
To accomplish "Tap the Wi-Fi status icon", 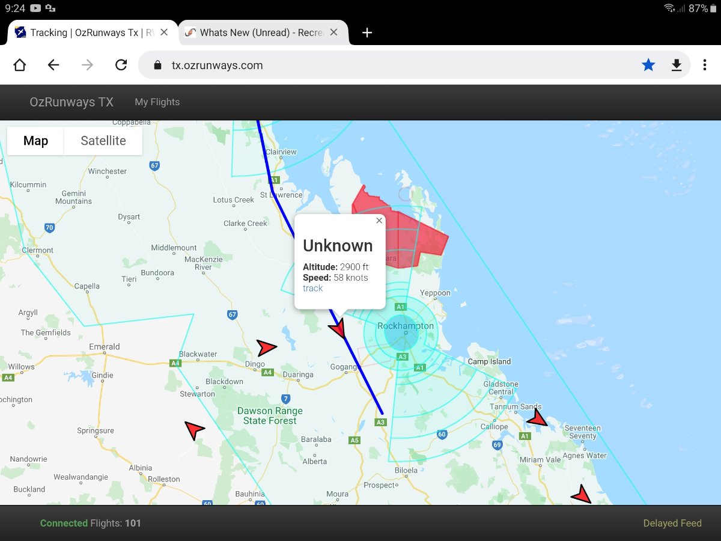I will click(669, 8).
